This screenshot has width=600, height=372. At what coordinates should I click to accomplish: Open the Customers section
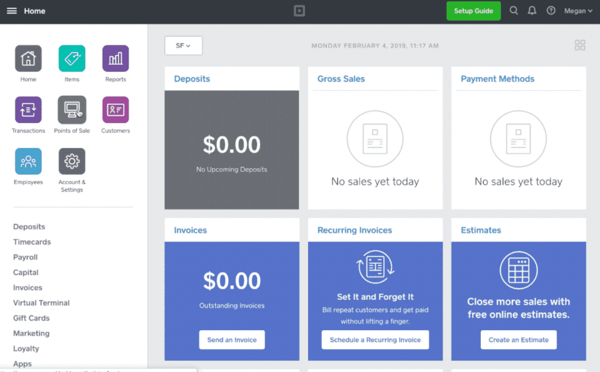pyautogui.click(x=115, y=110)
